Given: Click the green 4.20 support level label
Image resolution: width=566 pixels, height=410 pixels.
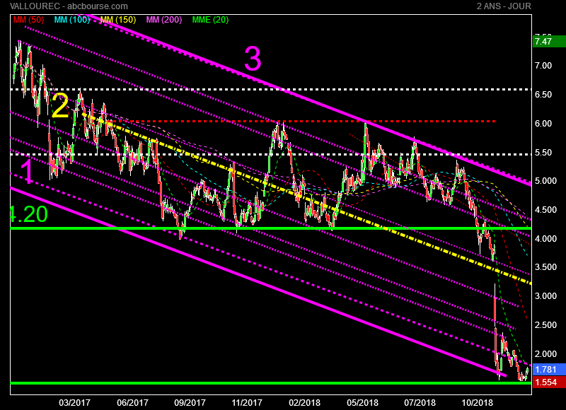Looking at the screenshot, I should (x=29, y=213).
